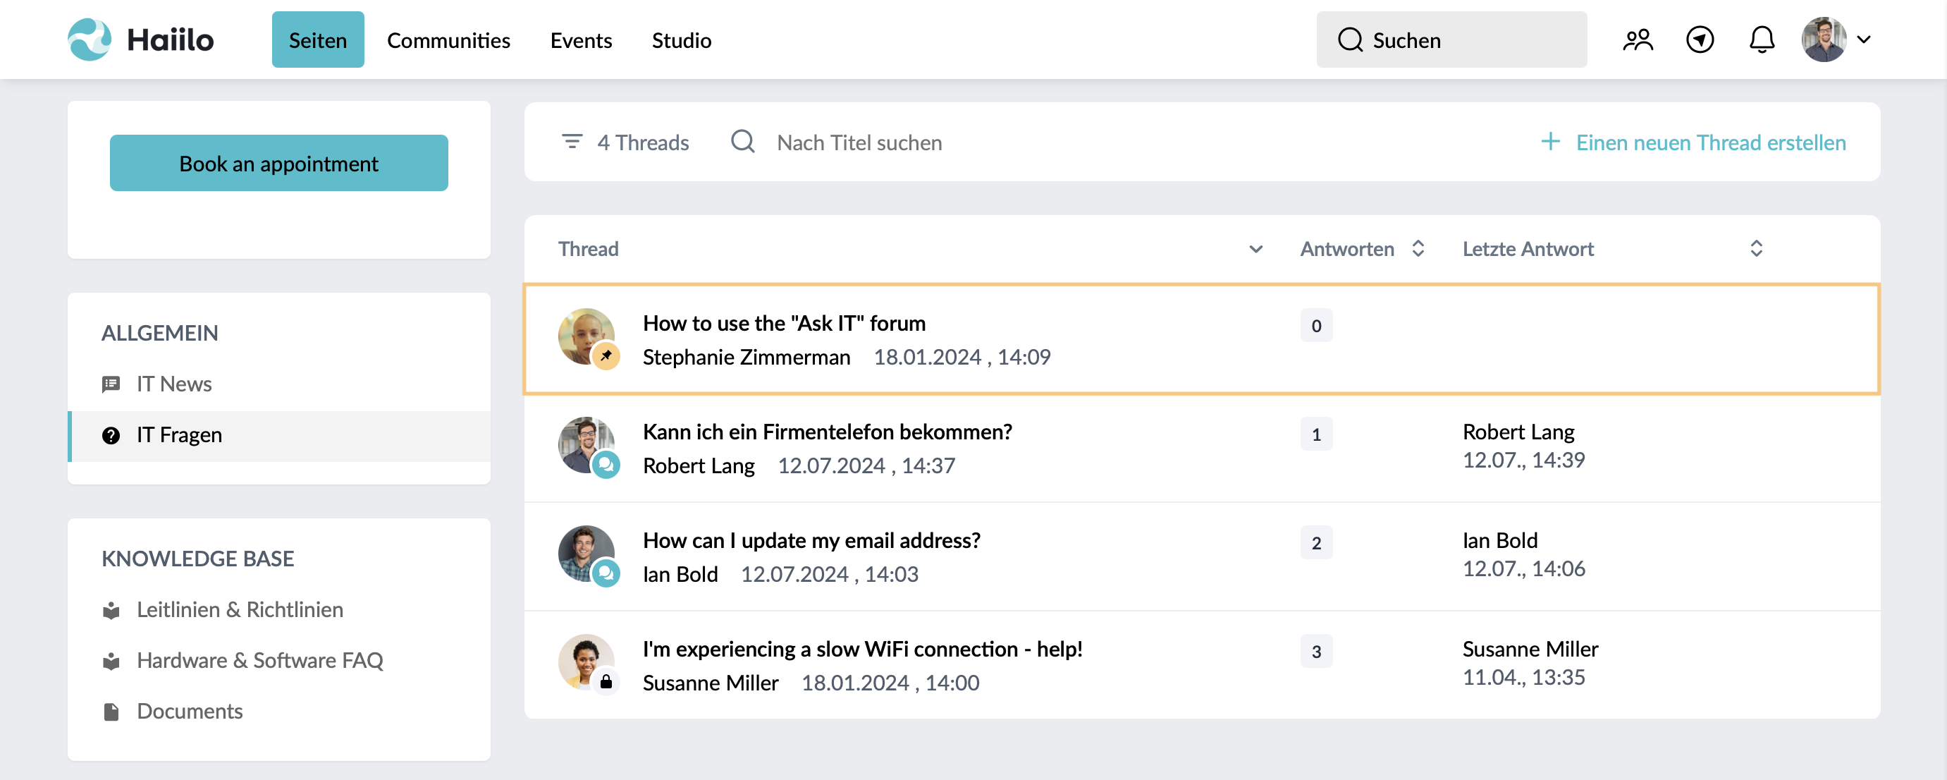Expand the profile menu chevron

1864,39
